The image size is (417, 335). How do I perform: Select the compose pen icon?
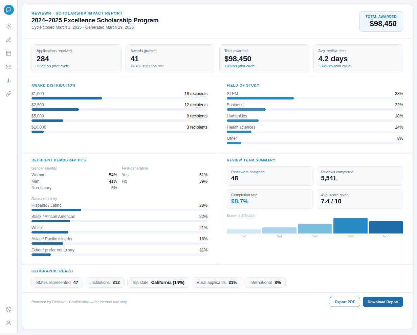pyautogui.click(x=9, y=40)
